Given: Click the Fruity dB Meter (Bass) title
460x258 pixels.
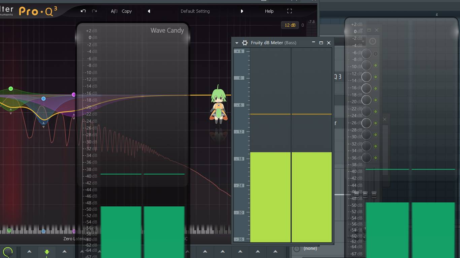Looking at the screenshot, I should point(273,43).
